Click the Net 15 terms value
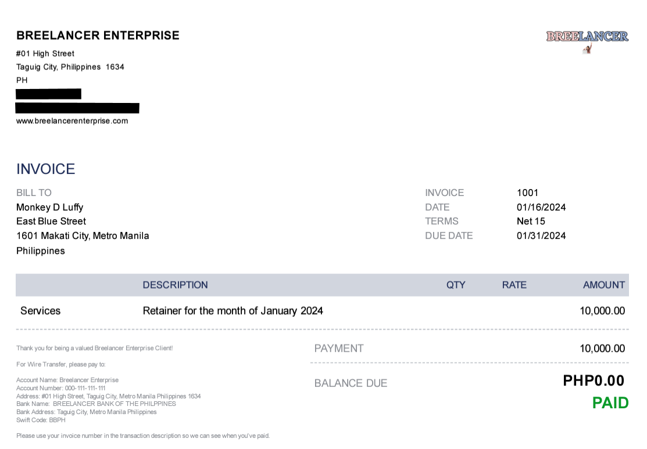 [531, 221]
